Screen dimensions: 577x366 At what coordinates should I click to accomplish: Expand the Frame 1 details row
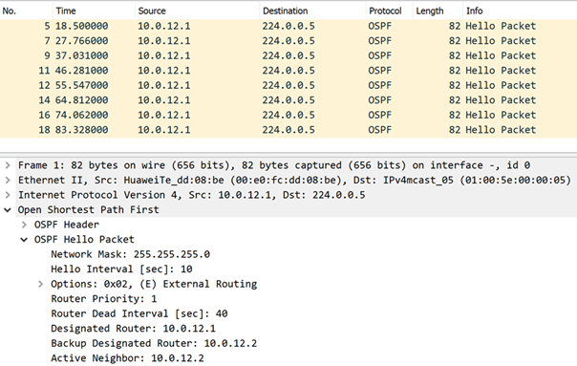8,165
